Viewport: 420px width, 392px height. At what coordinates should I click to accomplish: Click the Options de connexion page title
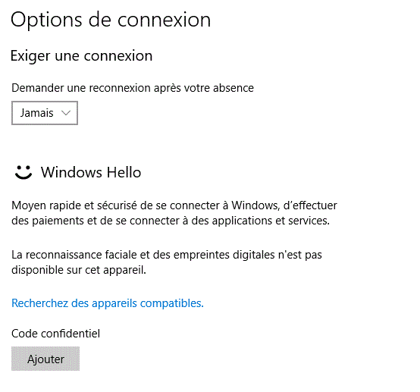click(x=111, y=20)
